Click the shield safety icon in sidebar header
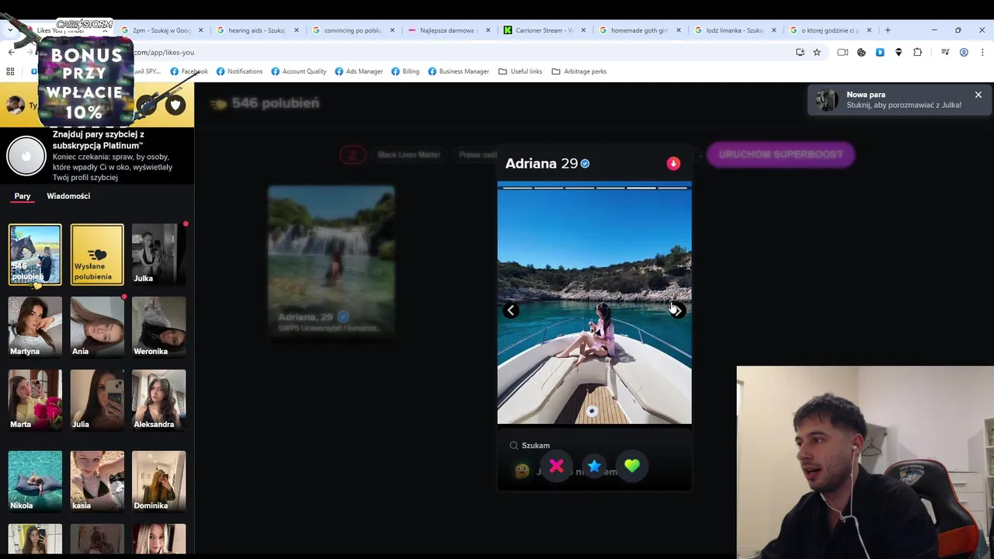994x559 pixels. 176,105
